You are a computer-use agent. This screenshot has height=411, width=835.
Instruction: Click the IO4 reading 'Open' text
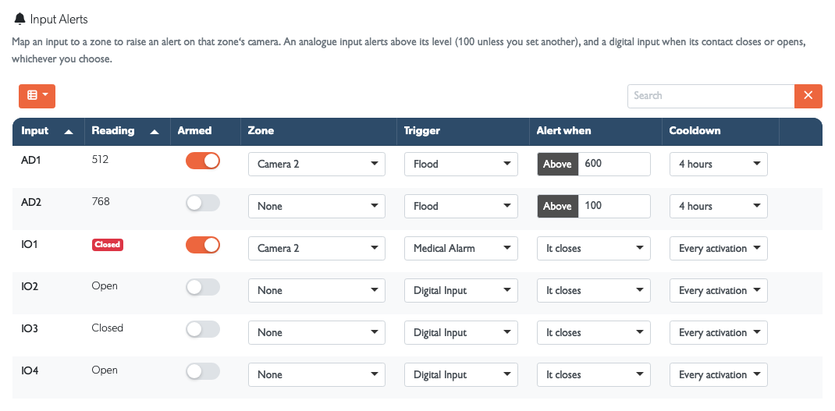coord(105,370)
